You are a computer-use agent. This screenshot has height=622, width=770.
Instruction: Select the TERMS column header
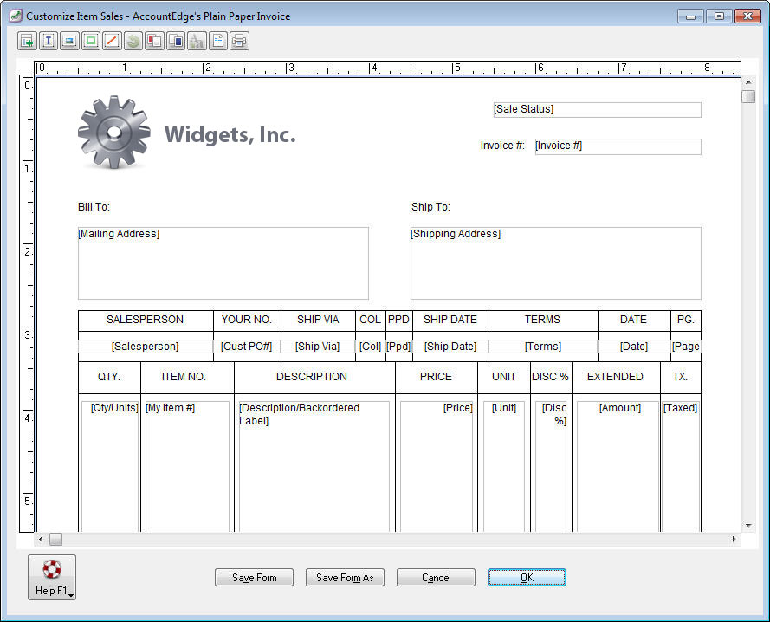click(x=542, y=320)
